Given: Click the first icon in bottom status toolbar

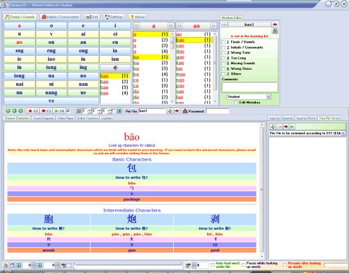Looking at the screenshot, I should coord(6,265).
